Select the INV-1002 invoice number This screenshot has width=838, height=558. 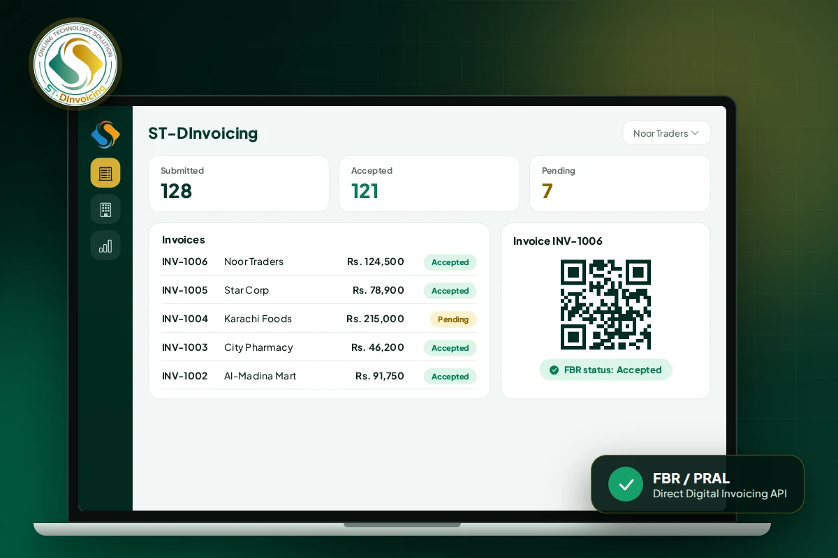185,376
